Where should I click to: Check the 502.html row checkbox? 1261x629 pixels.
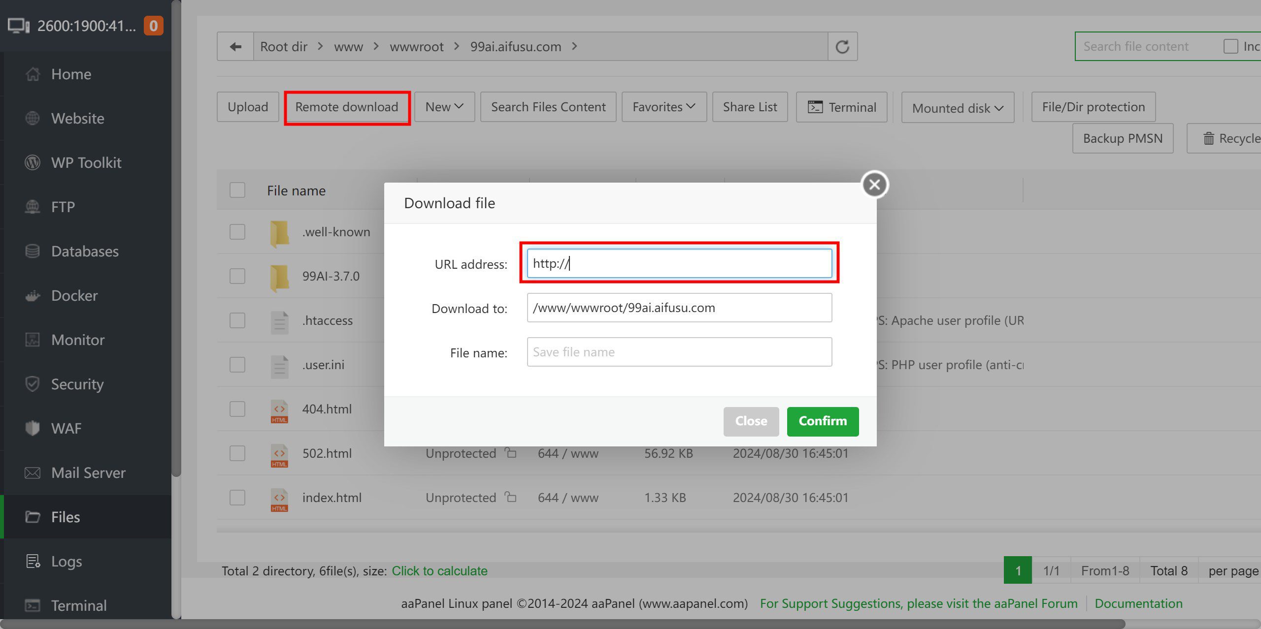coord(237,453)
